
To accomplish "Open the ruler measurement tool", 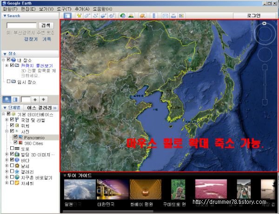I will (154, 16).
